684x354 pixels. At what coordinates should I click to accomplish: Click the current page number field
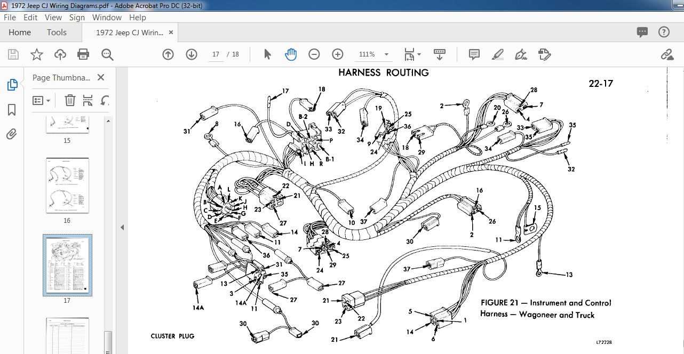point(216,54)
